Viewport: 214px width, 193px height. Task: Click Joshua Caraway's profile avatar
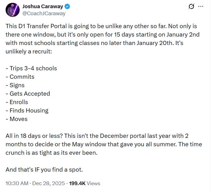[x=12, y=10]
